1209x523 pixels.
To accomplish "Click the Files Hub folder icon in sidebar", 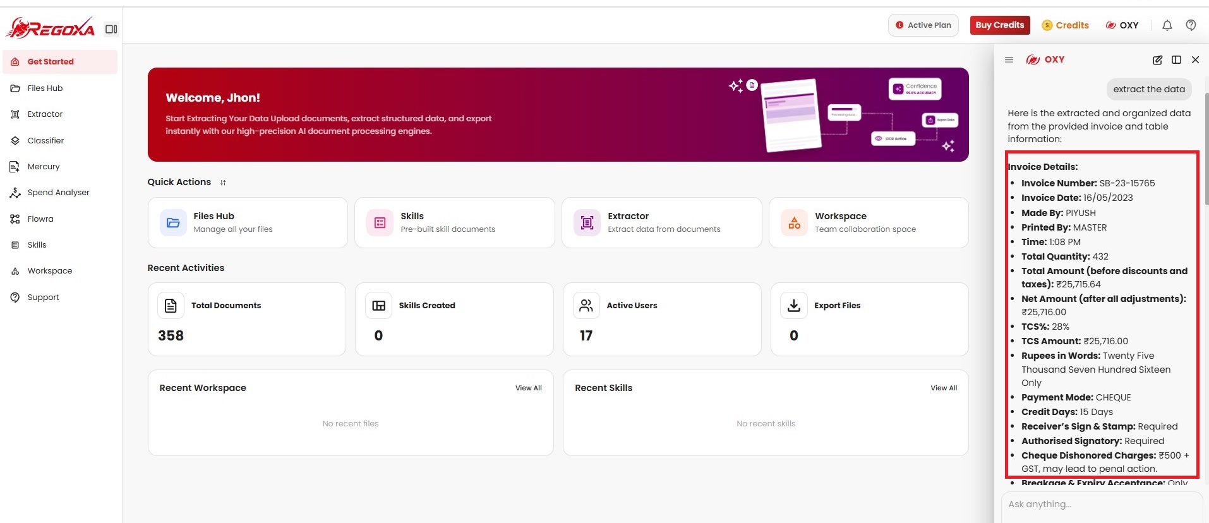I will point(15,88).
